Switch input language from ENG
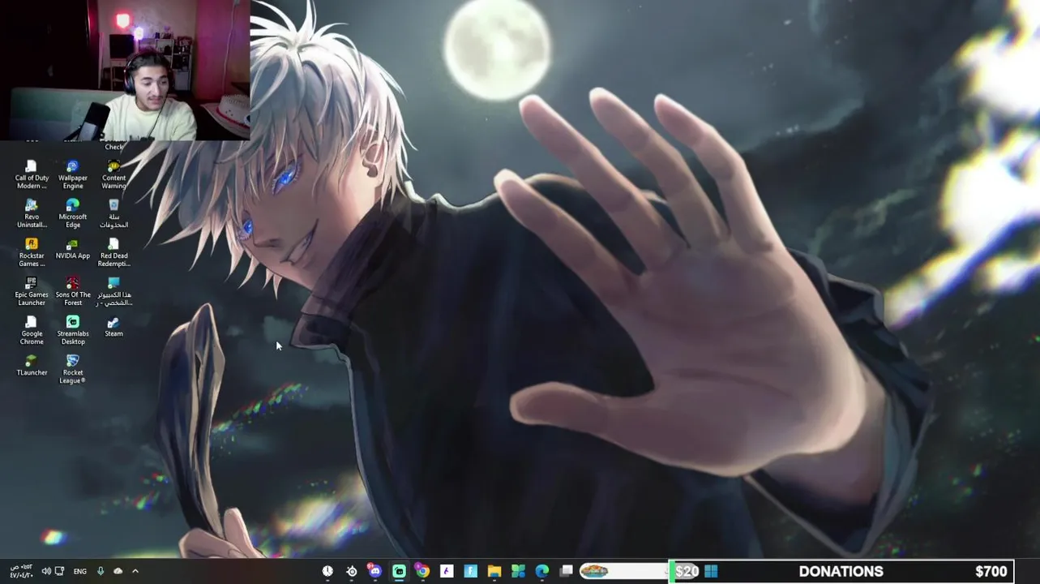 80,571
